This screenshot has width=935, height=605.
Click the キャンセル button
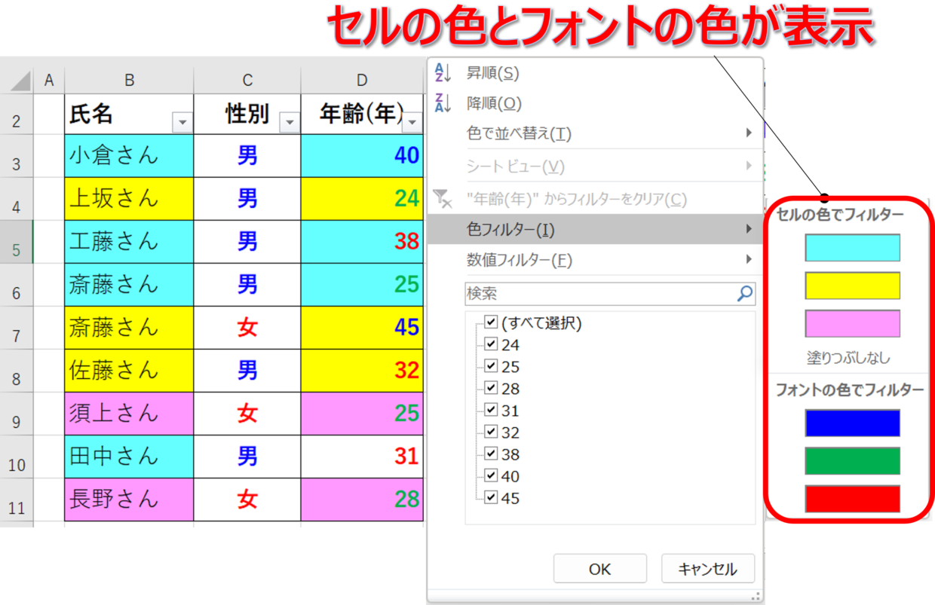(708, 569)
